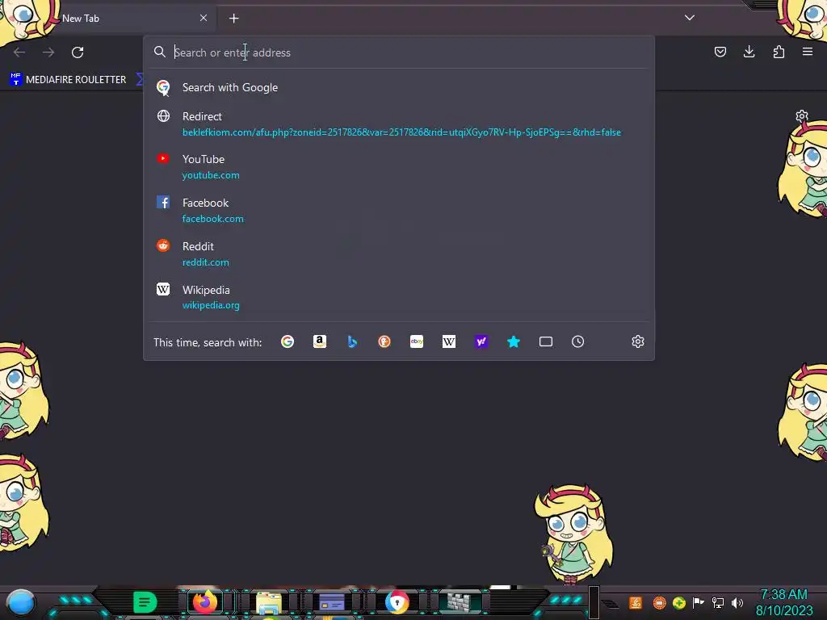Open the volume speaker tray icon
The image size is (827, 620).
(x=737, y=602)
